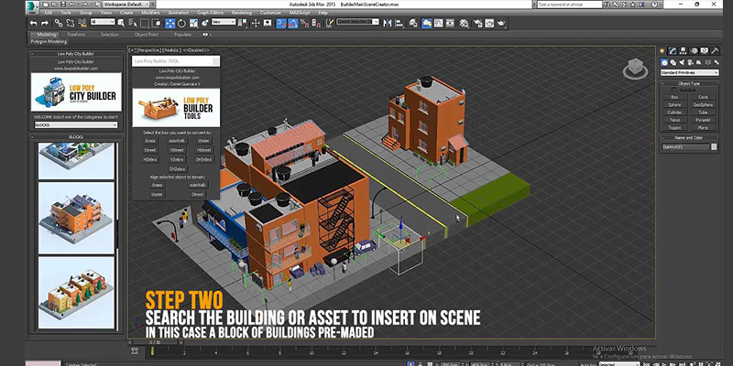Select the orange building block thumbnail
The height and width of the screenshot is (366, 733).
tap(76, 218)
